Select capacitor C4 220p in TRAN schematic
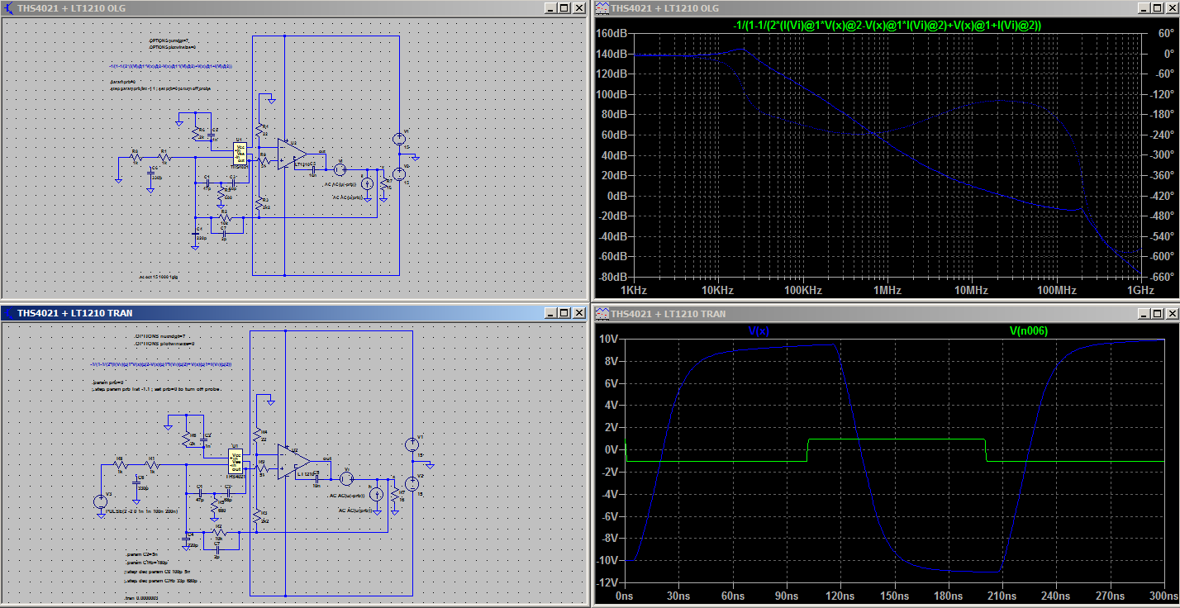Viewport: 1180px width, 608px height. click(x=186, y=538)
